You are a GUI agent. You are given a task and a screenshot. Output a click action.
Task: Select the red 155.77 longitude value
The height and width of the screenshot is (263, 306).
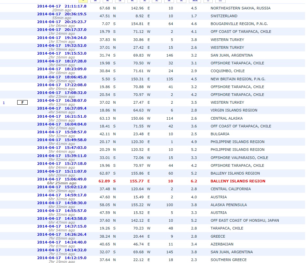pos(137,181)
